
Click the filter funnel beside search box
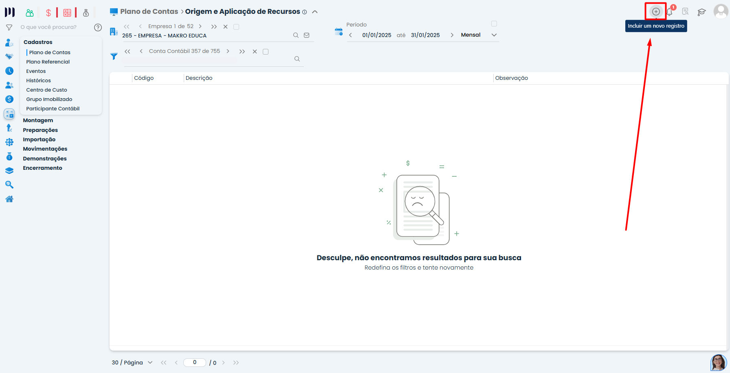(9, 27)
